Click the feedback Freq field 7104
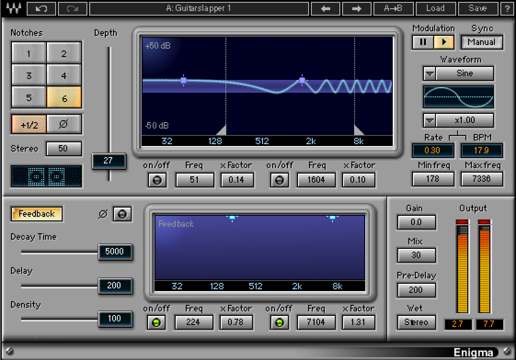The image size is (516, 360). tap(316, 322)
